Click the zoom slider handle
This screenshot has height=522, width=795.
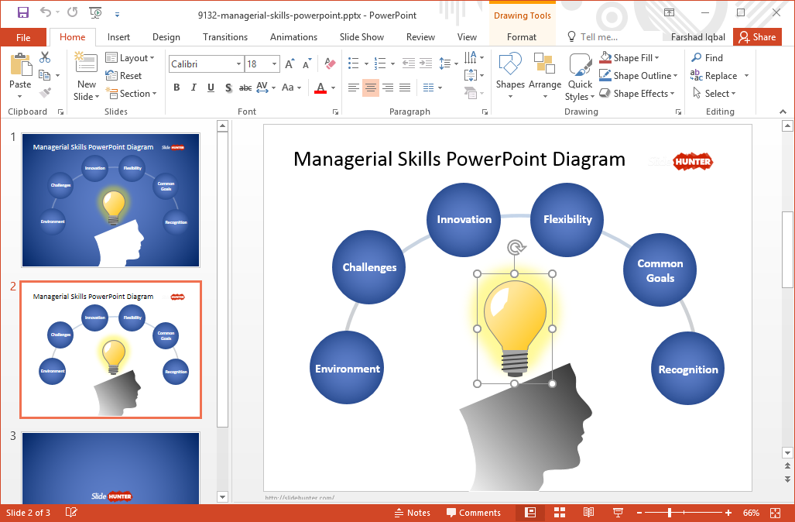670,513
